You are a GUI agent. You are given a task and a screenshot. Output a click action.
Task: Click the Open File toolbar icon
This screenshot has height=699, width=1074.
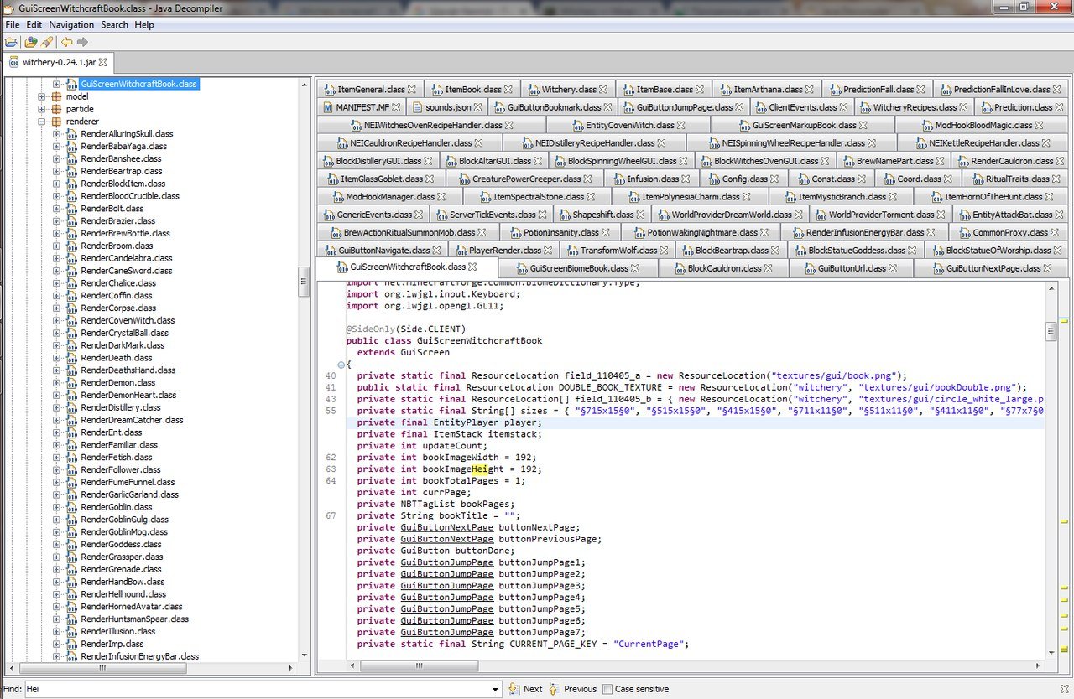(11, 42)
